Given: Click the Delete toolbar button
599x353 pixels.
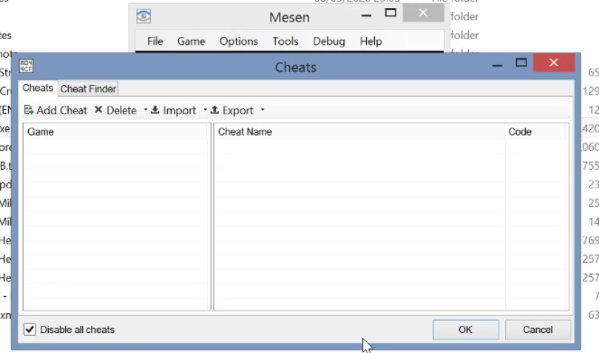Looking at the screenshot, I should point(115,110).
